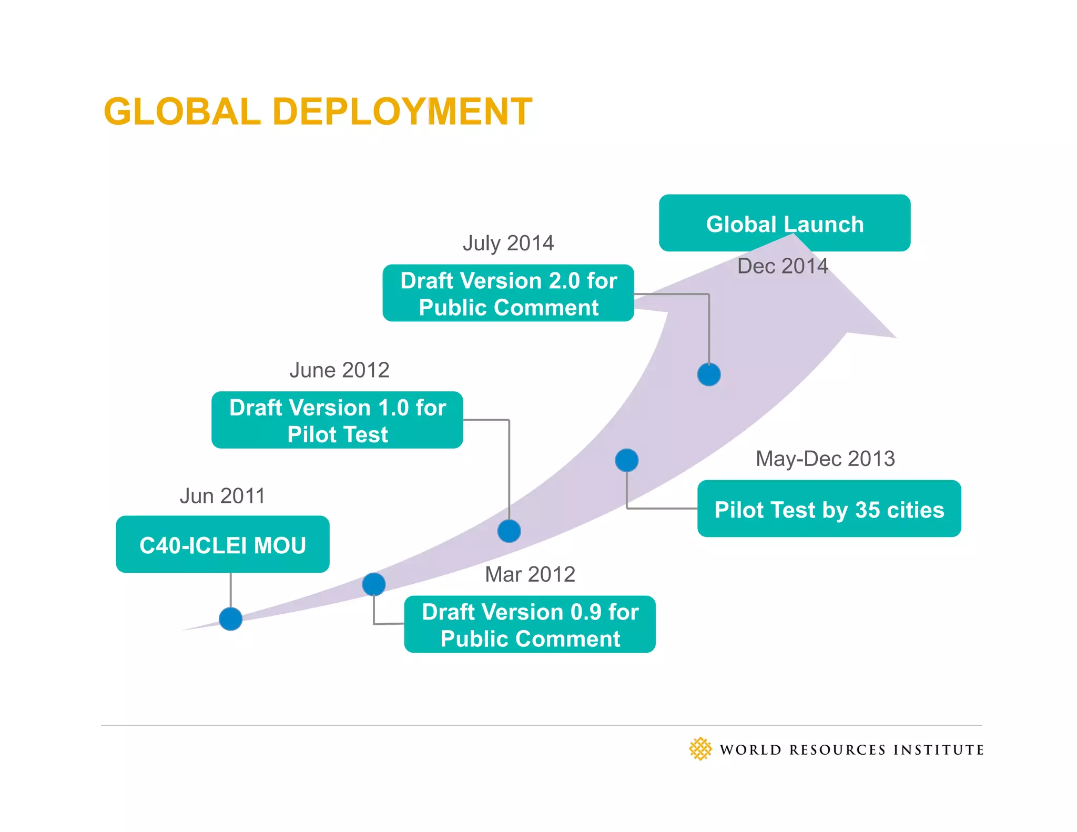Screen dimensions: 1077x832
Task: Click the Dec 2014 date label
Action: 783,266
